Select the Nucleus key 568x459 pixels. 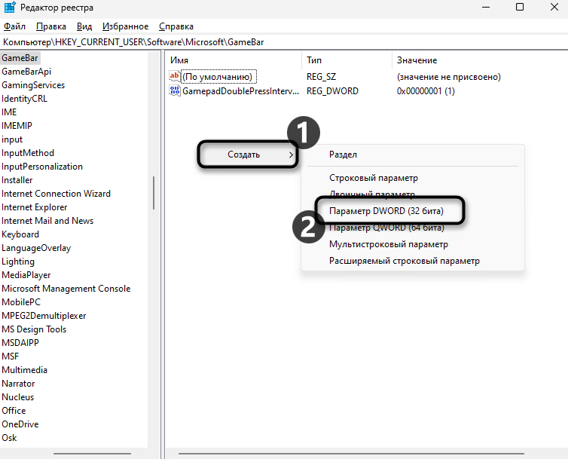(x=18, y=397)
